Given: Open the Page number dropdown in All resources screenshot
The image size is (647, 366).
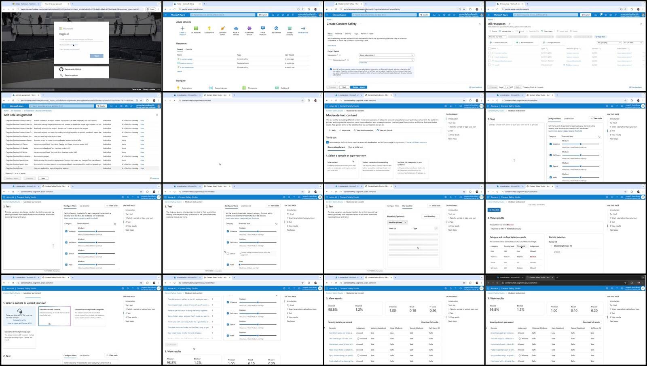Looking at the screenshot, I should [x=507, y=87].
